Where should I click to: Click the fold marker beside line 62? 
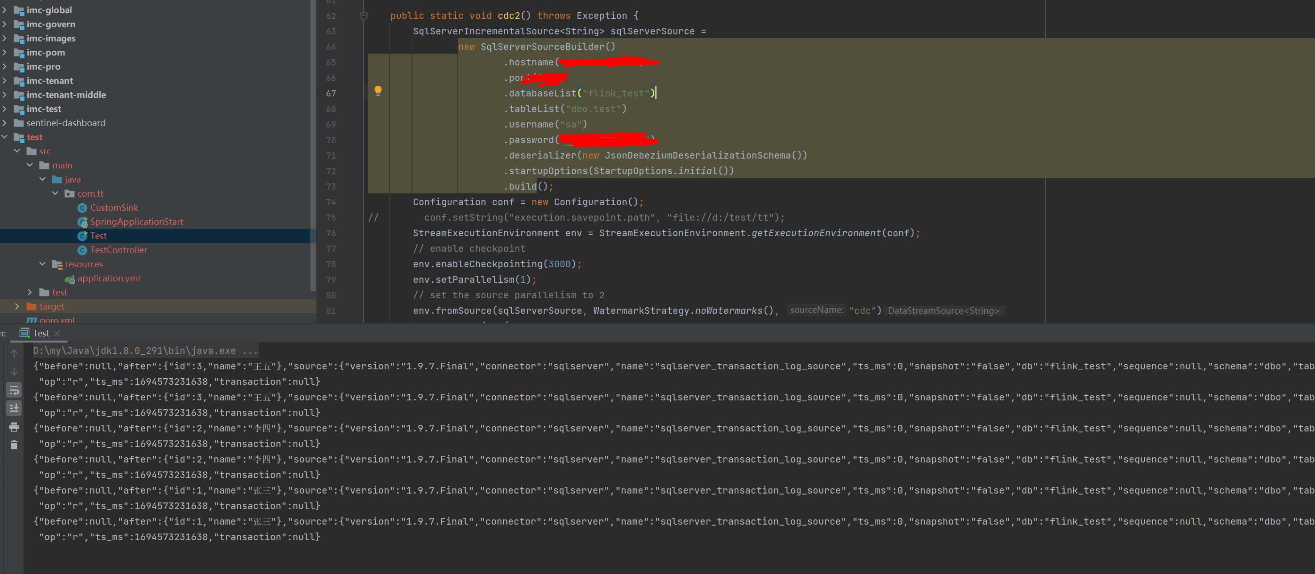coord(364,16)
